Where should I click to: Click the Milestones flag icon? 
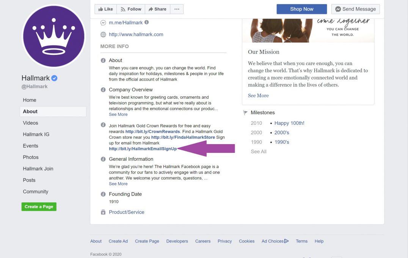click(x=245, y=112)
